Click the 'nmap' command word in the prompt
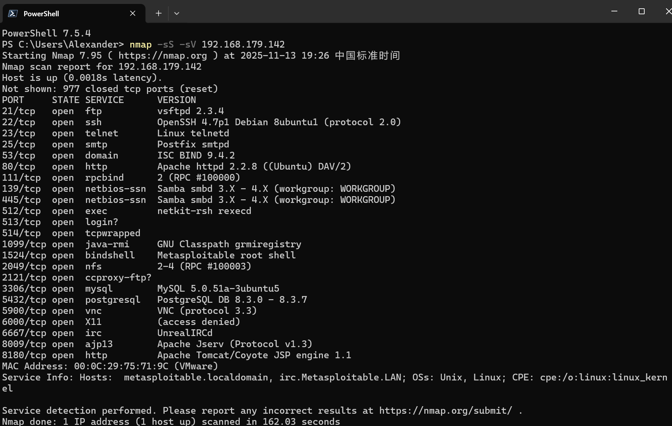 [x=141, y=44]
